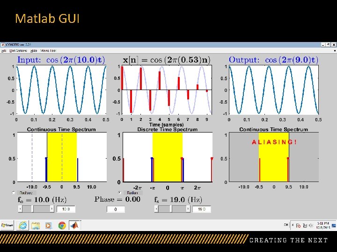Click the 'Phase = 0.00' label

117,200
